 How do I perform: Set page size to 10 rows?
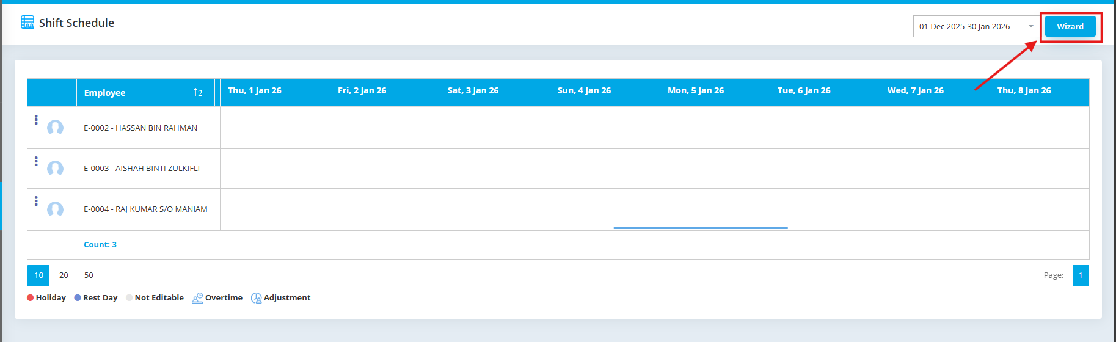pyautogui.click(x=38, y=275)
